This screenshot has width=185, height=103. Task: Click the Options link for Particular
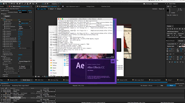[x=24, y=11]
